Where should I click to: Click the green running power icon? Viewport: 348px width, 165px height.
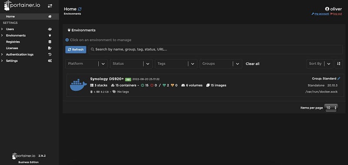(143, 85)
